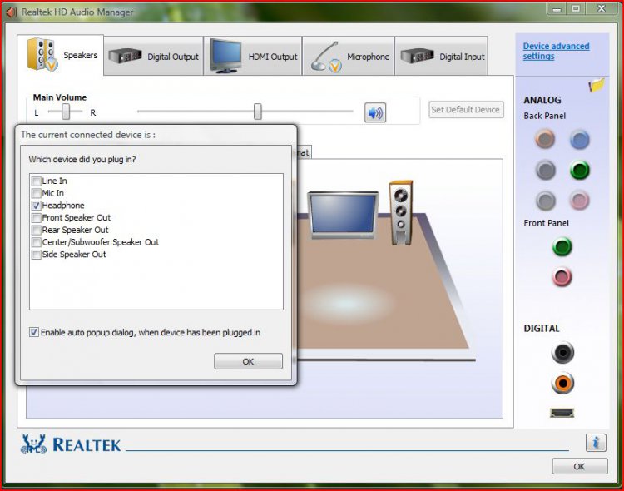Open the HDMI Output tab
Screen dimensions: 624x491
click(x=253, y=56)
